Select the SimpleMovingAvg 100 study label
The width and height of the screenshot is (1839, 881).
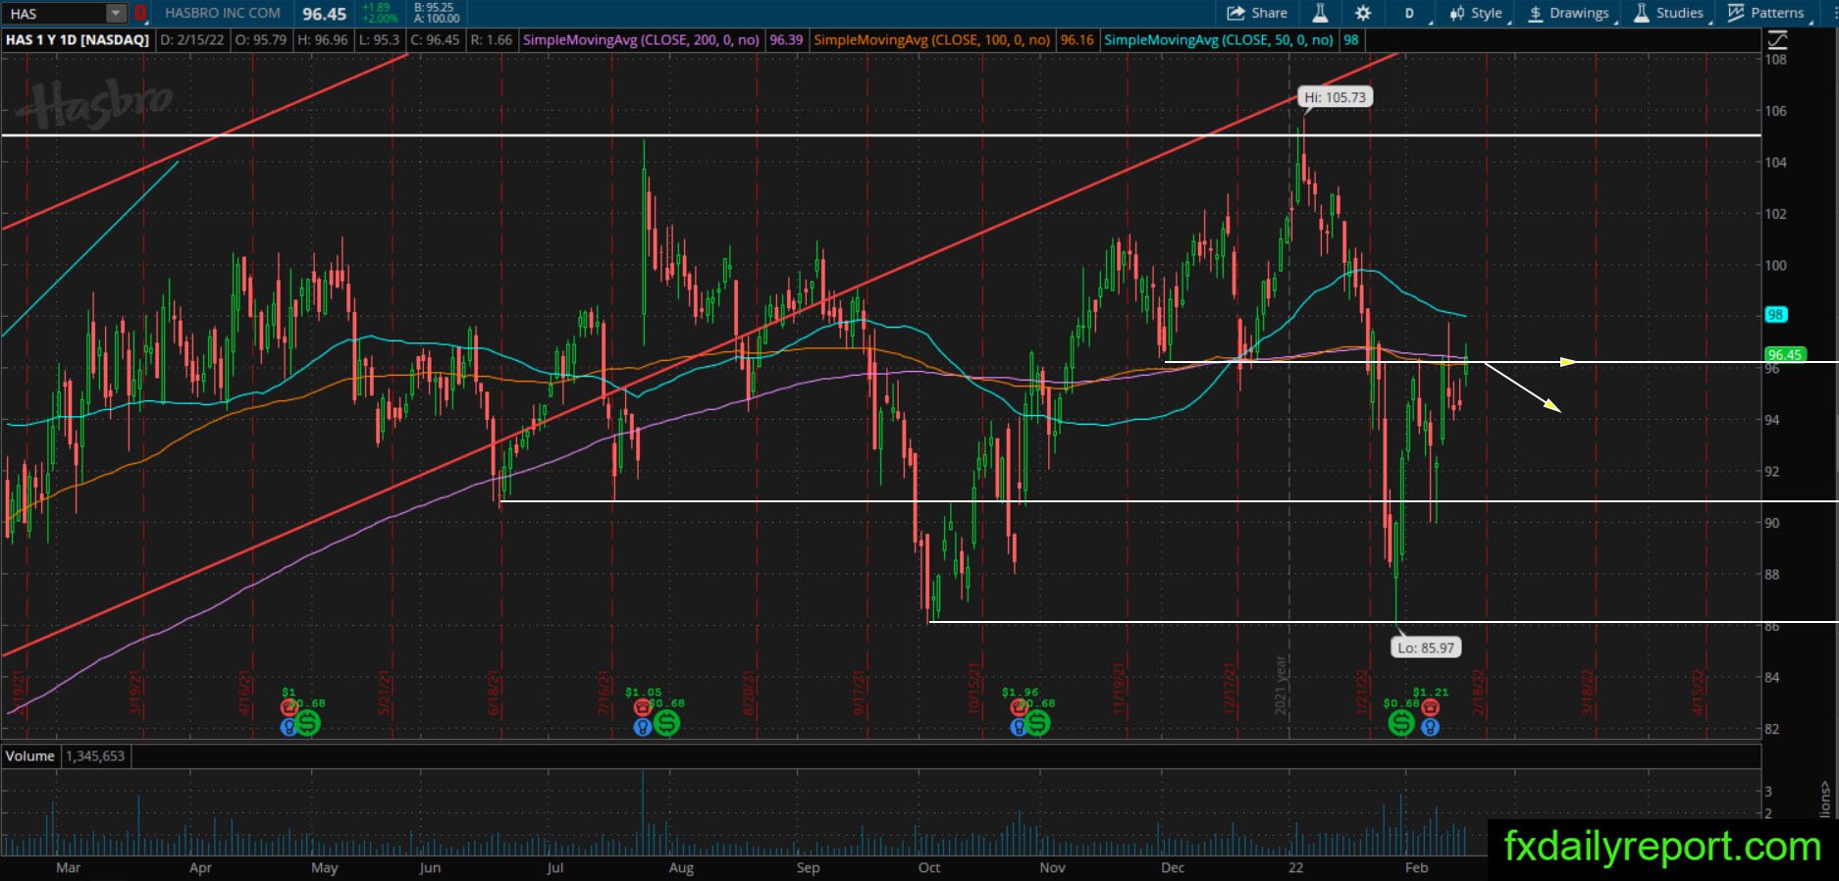(932, 40)
